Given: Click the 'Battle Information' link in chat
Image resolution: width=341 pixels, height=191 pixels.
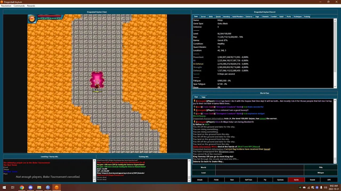Looking at the screenshot, I should coord(202,147).
